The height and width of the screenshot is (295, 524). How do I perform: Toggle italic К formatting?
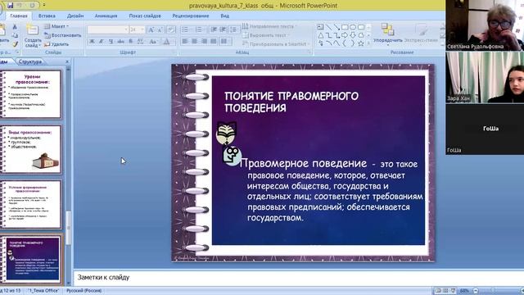(x=102, y=42)
